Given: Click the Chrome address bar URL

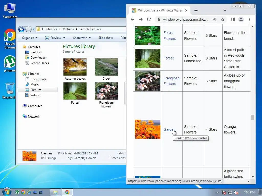Looking at the screenshot, I should click(186, 19).
